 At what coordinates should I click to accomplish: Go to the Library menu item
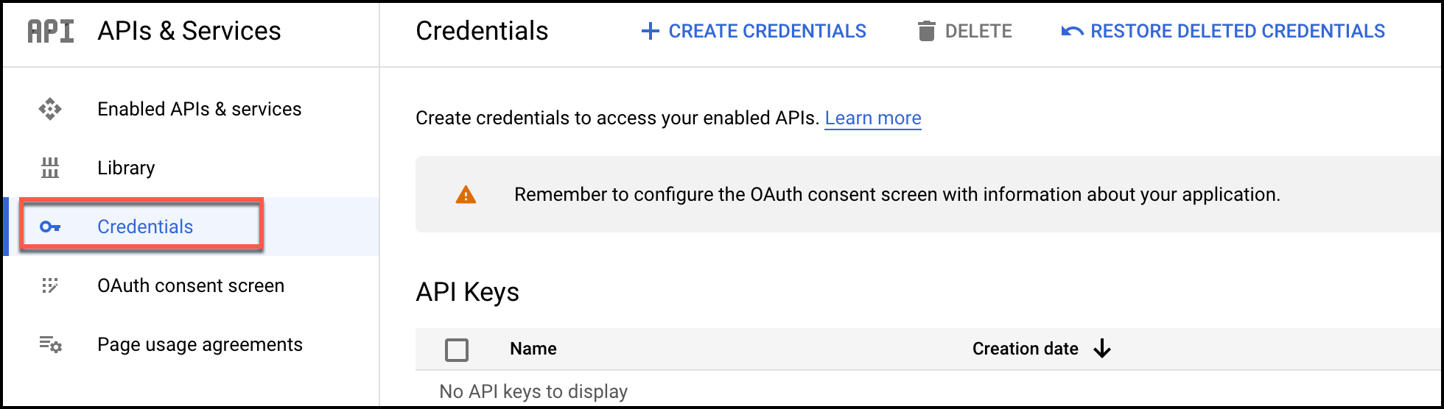126,168
